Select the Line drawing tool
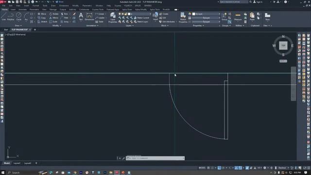 click(x=4, y=17)
